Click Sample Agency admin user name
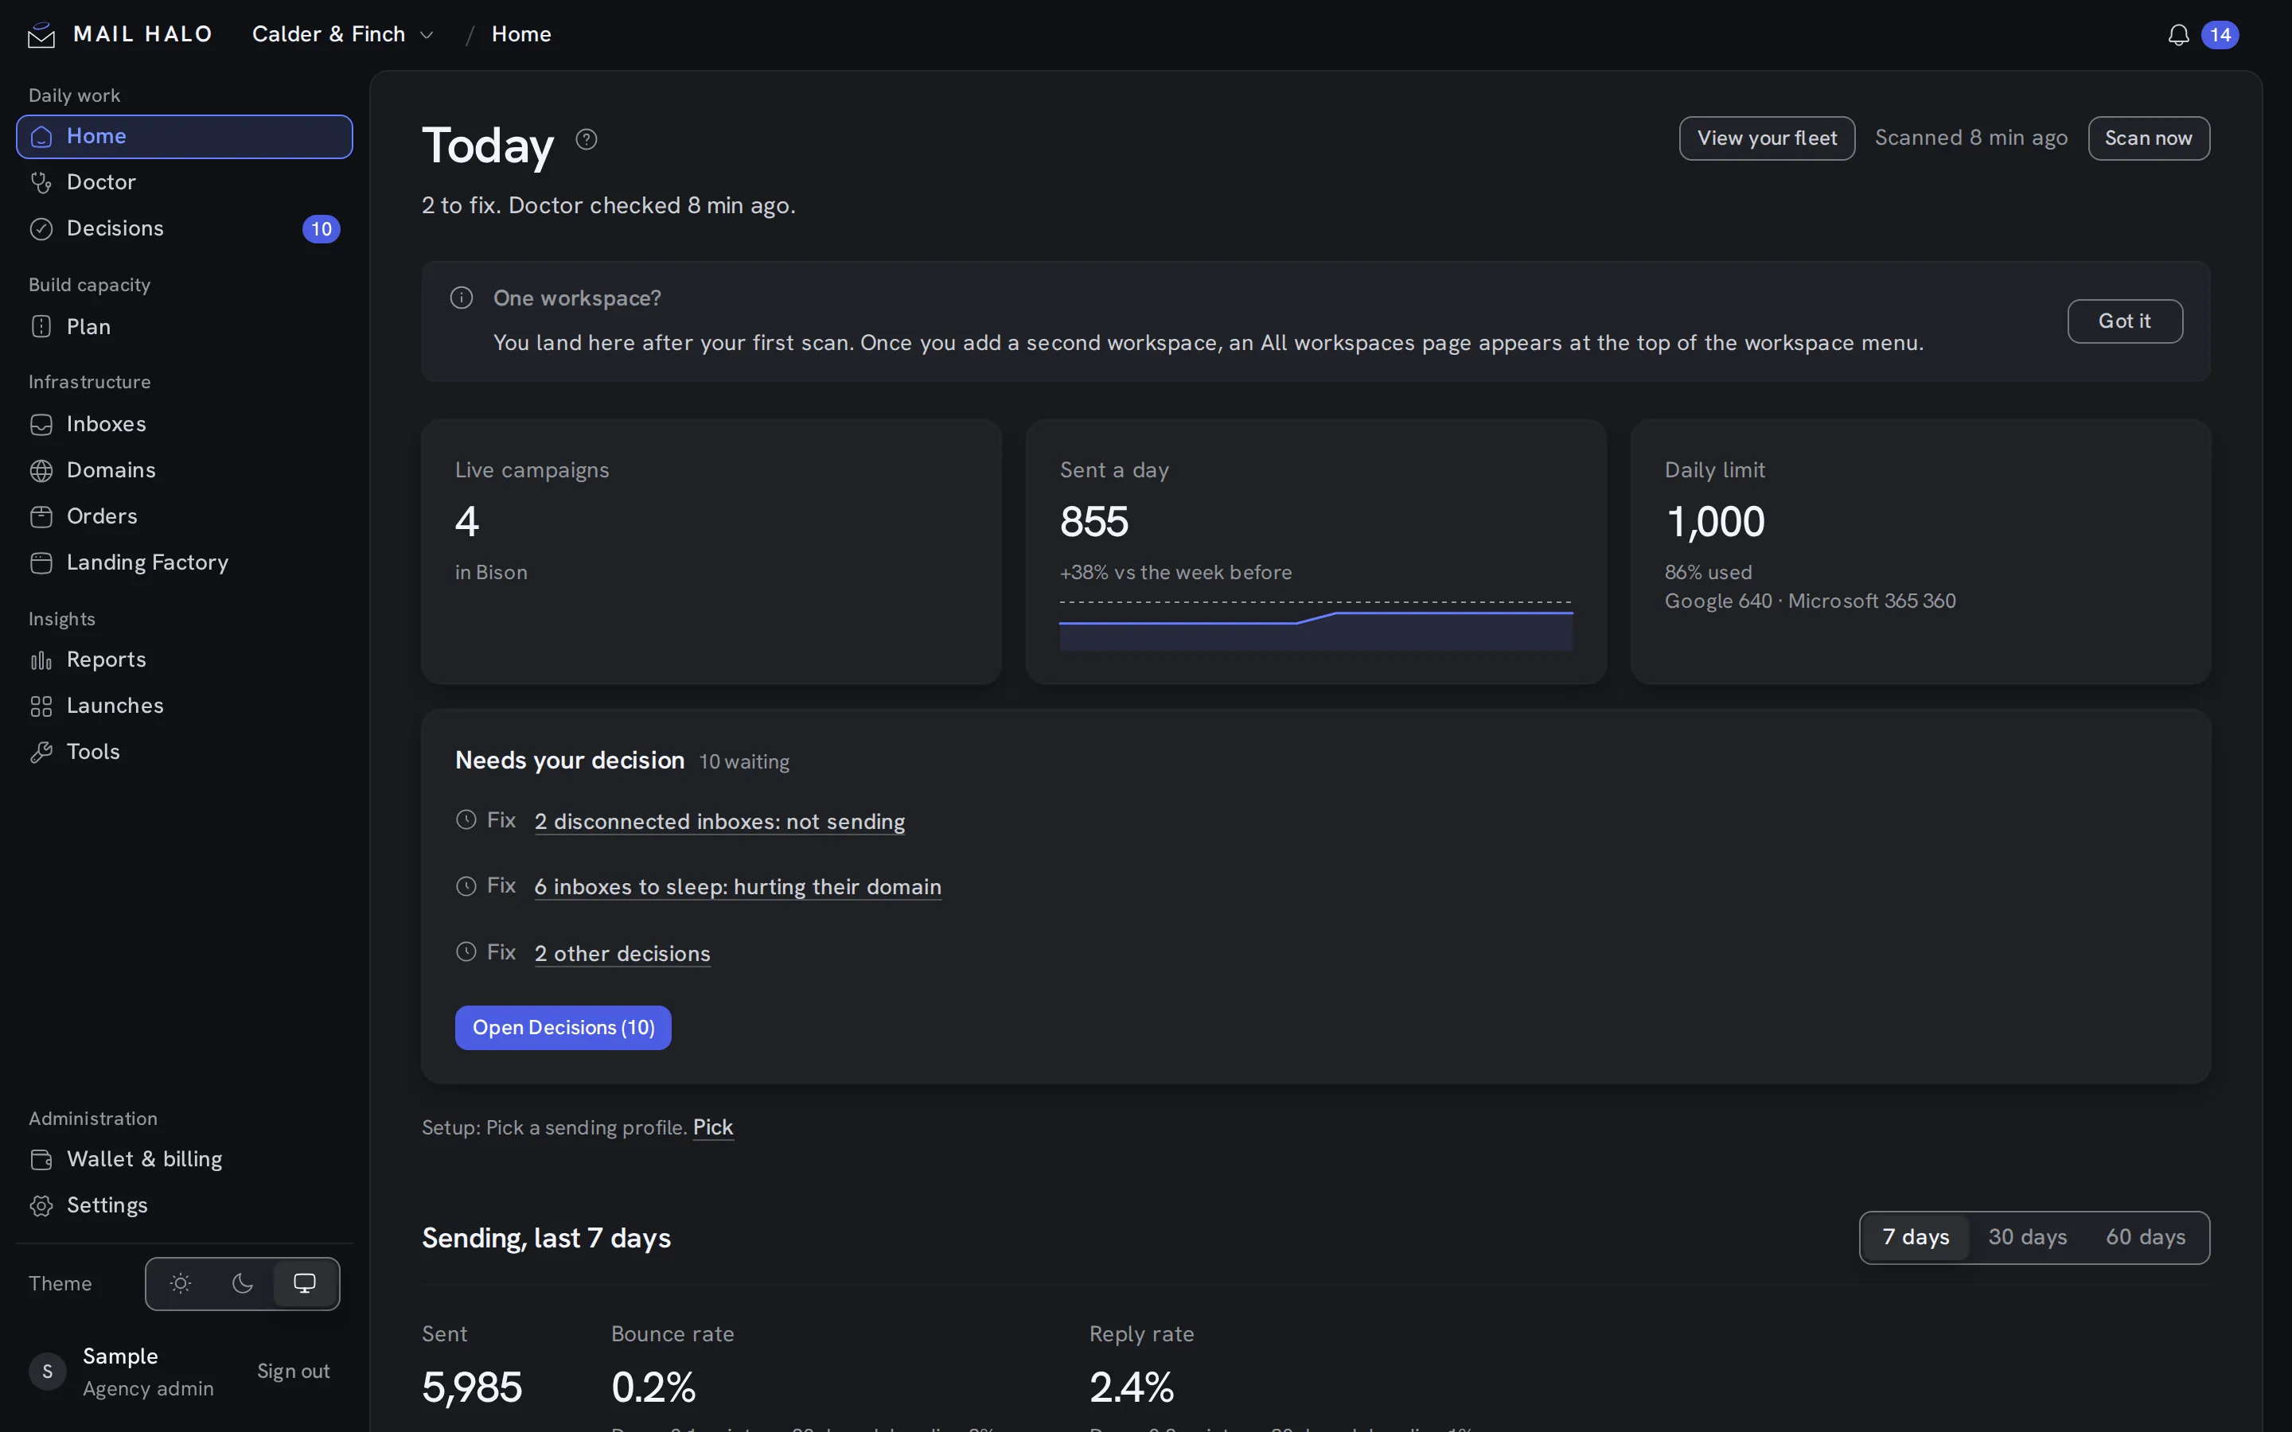 (x=148, y=1372)
